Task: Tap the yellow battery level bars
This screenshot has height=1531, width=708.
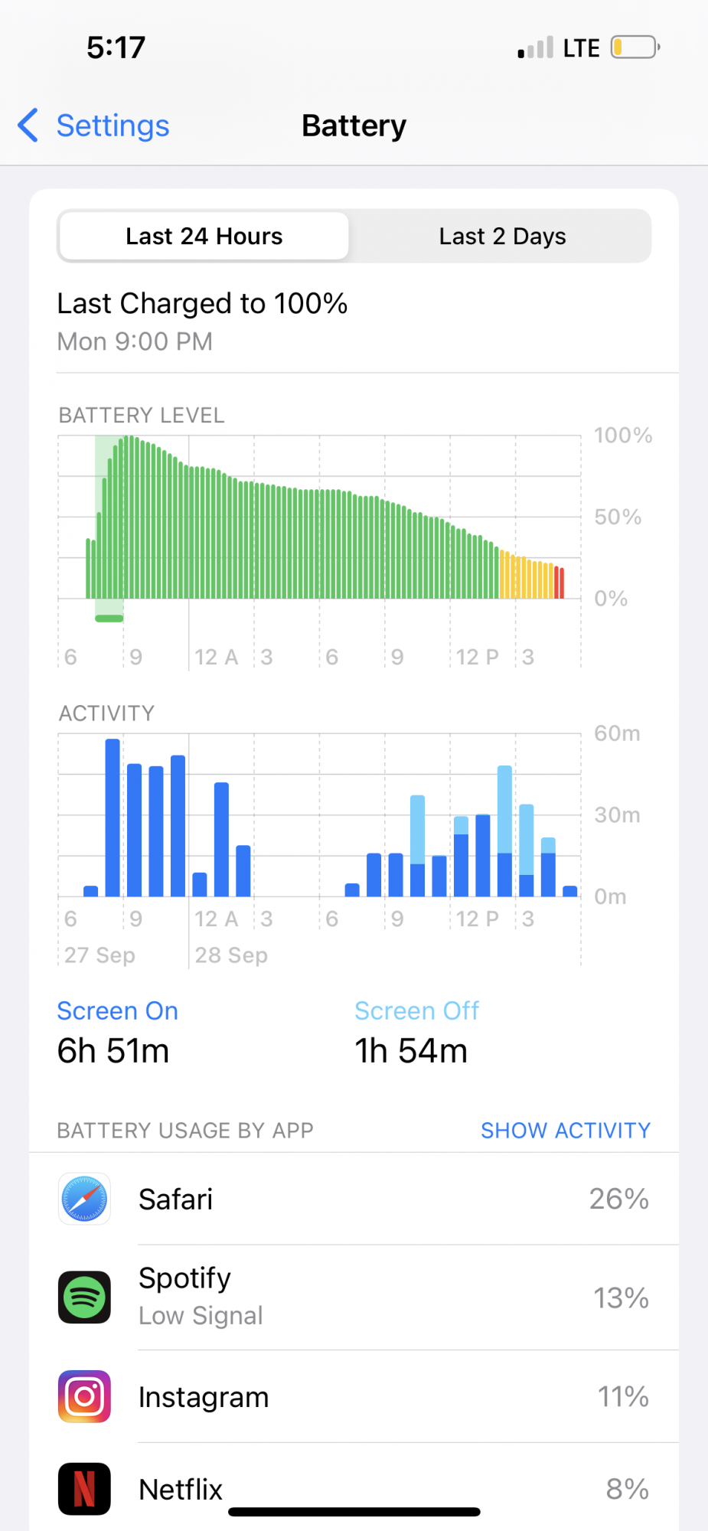Action: coord(527,576)
